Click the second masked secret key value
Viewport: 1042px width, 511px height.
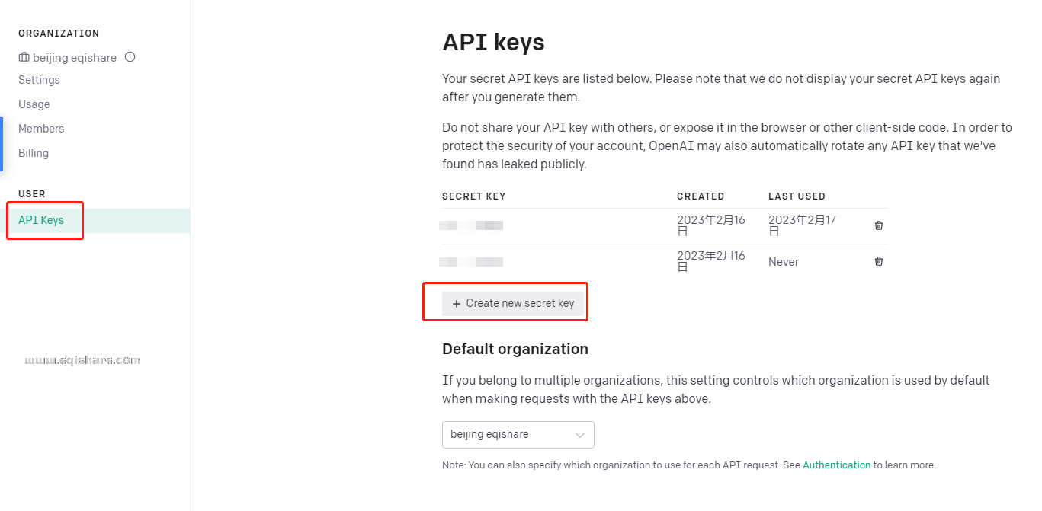pos(472,261)
